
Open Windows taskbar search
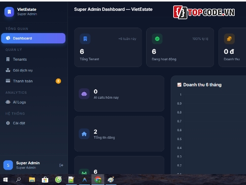[18, 180]
